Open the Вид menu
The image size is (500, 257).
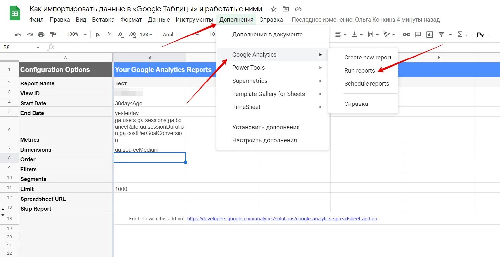coord(81,20)
